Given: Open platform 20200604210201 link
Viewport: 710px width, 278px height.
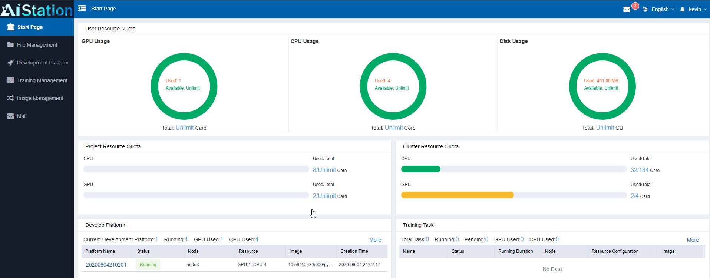Looking at the screenshot, I should (106, 265).
